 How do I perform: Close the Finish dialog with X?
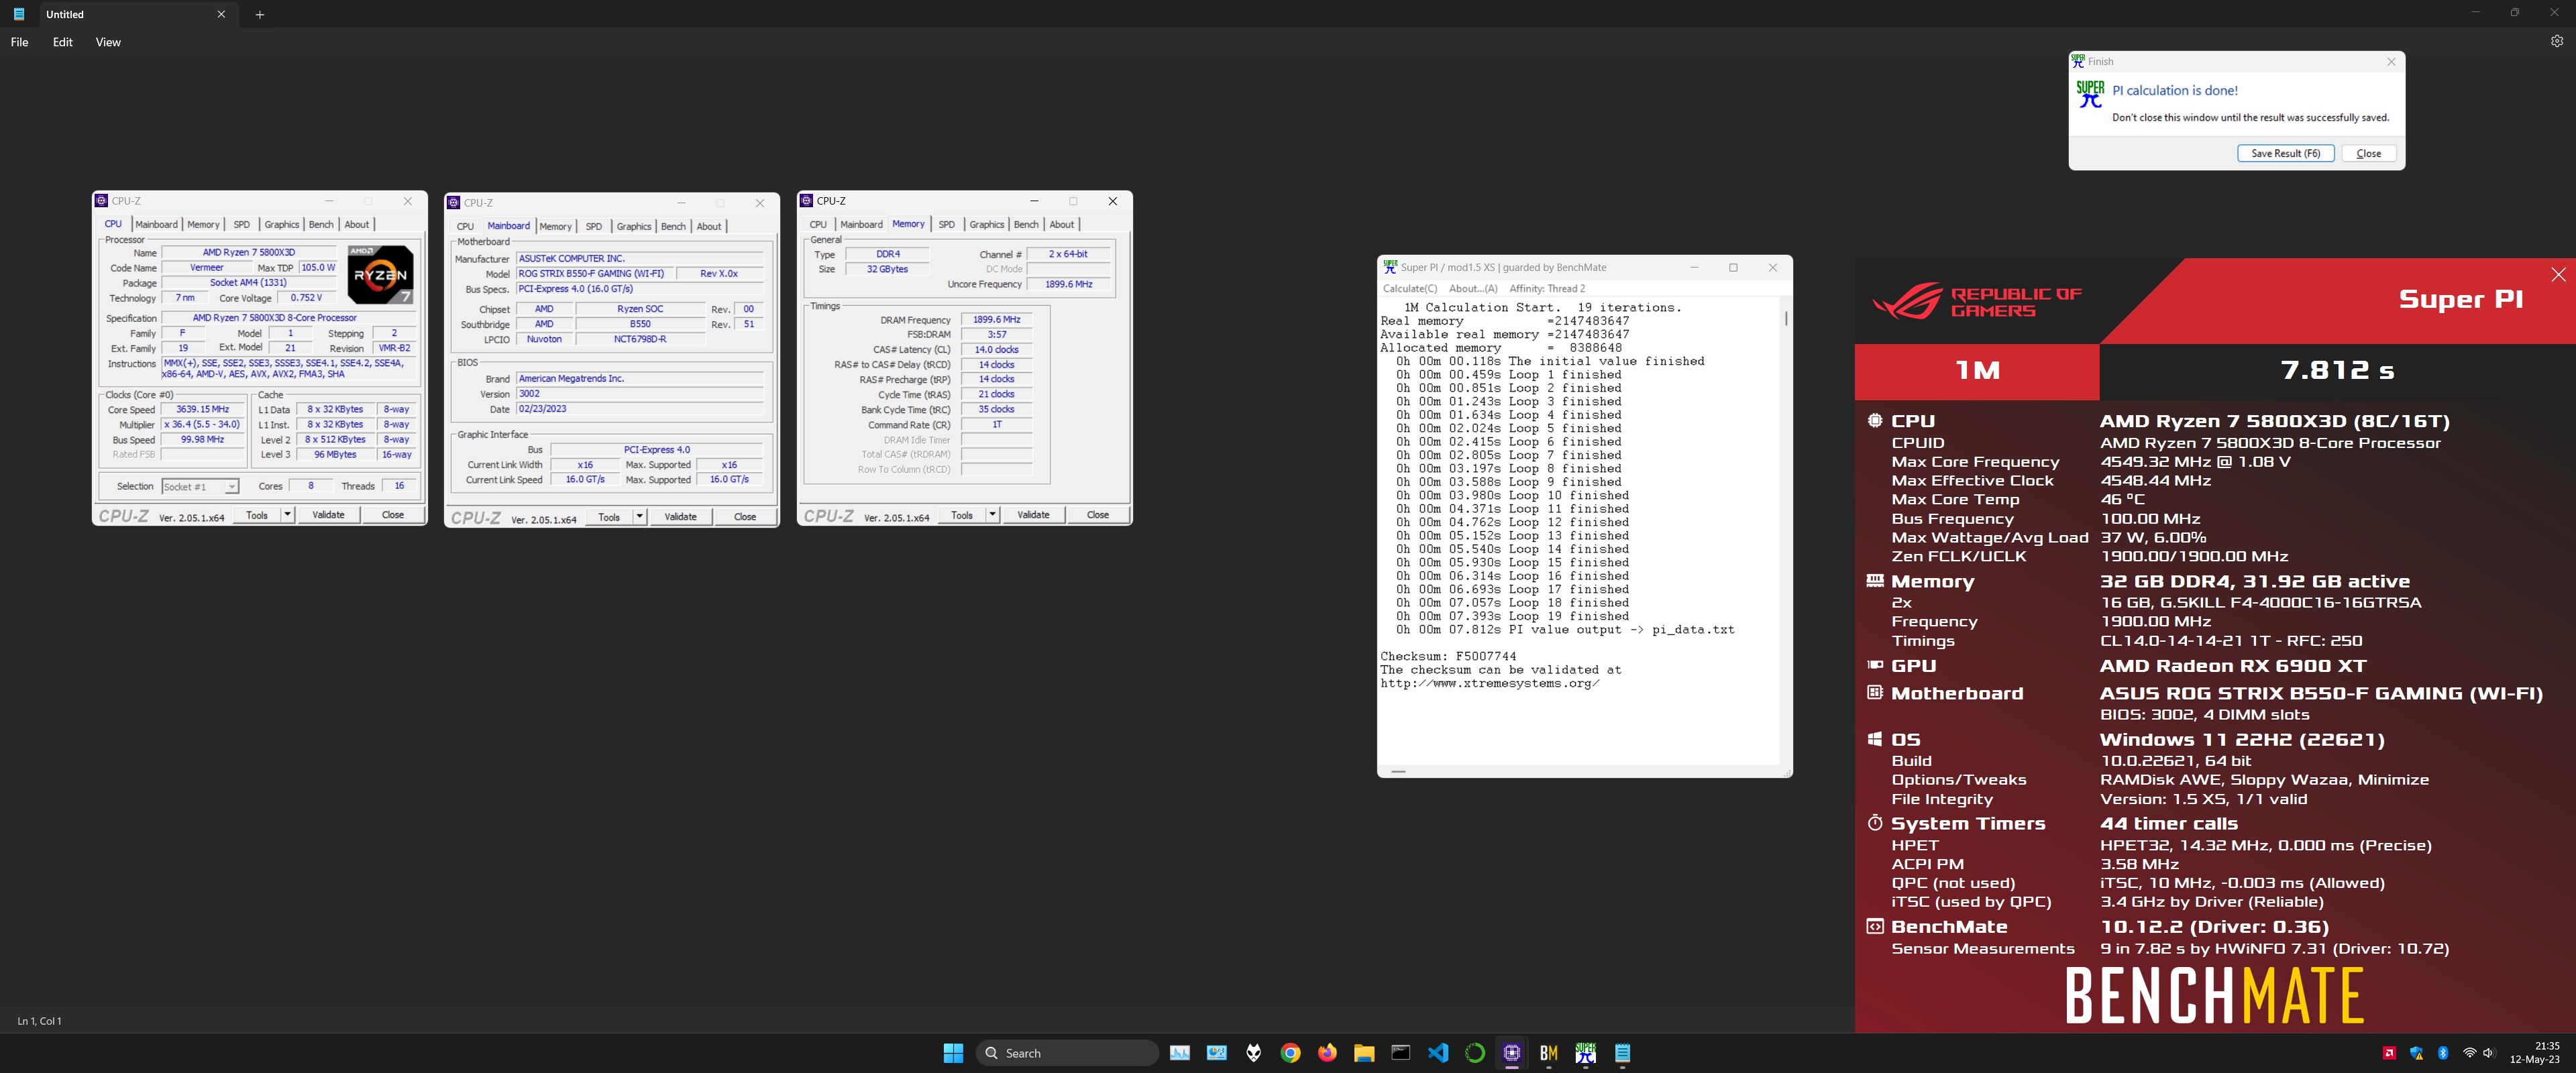tap(2391, 61)
